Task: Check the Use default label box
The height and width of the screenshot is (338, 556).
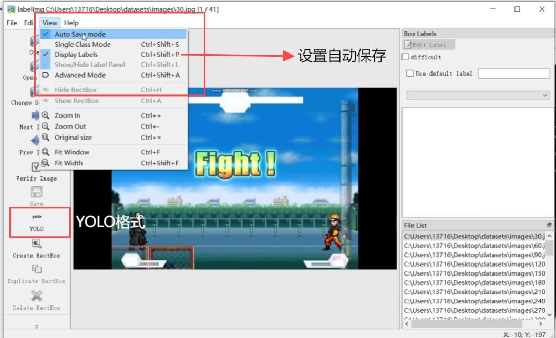Action: point(410,73)
